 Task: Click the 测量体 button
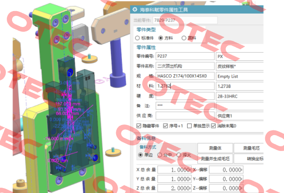pos(215,148)
